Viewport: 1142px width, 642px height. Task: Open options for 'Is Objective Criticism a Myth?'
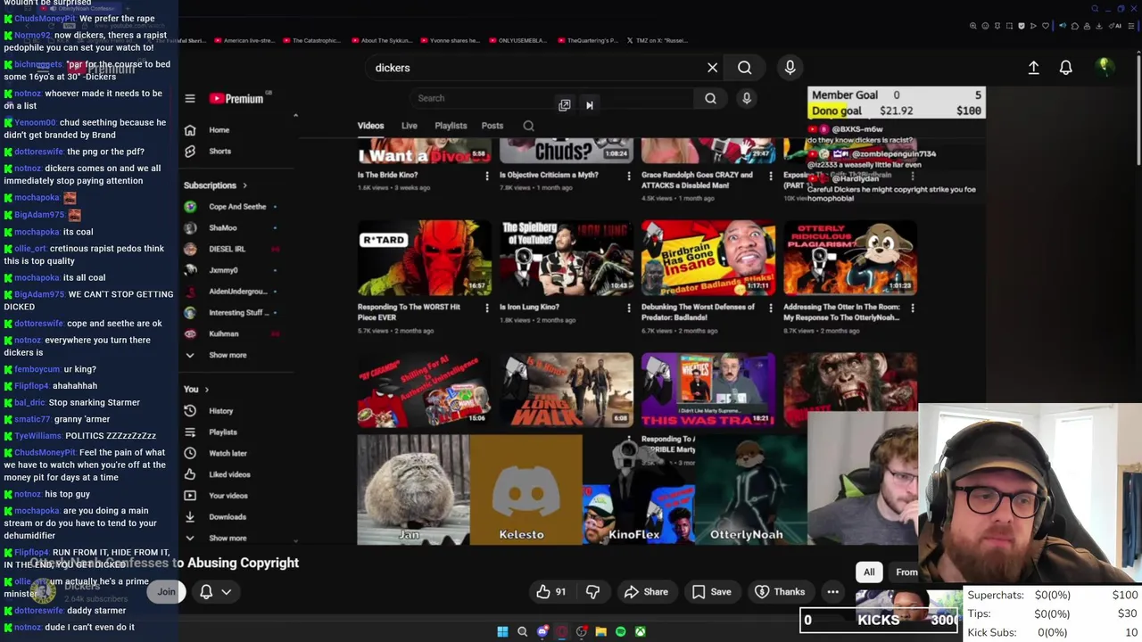(628, 176)
